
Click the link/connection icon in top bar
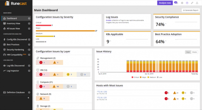point(192,3)
